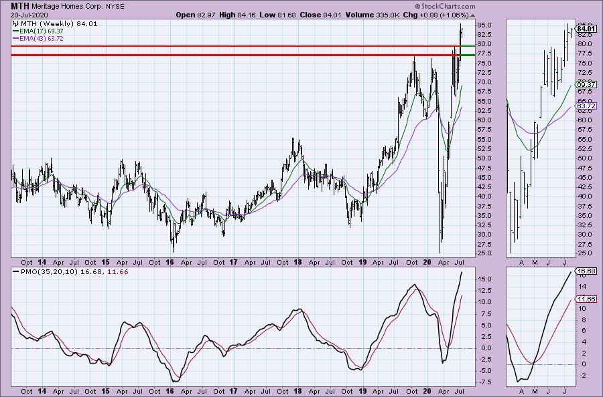Click the -7.5 label on the PMO axis

tap(485, 382)
